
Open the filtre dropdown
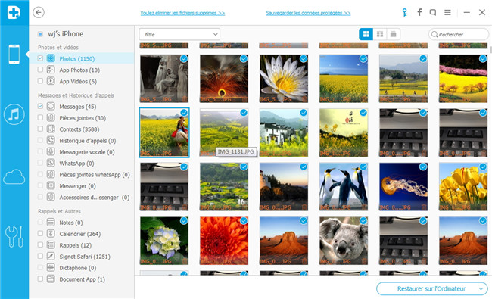pyautogui.click(x=179, y=34)
